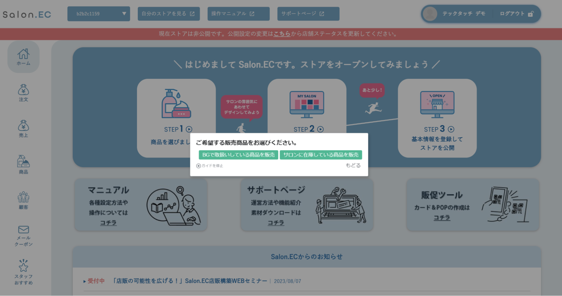
Task: Click the STEP 1 cosmetics bottles illustration
Action: pyautogui.click(x=176, y=103)
